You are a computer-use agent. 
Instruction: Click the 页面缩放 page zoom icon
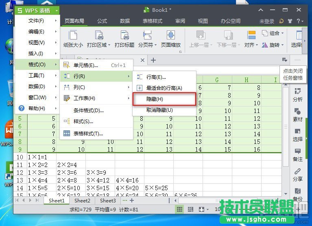click(x=171, y=35)
